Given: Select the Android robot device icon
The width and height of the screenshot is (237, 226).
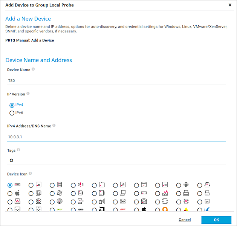Looking at the screenshot, I should coord(179,185).
